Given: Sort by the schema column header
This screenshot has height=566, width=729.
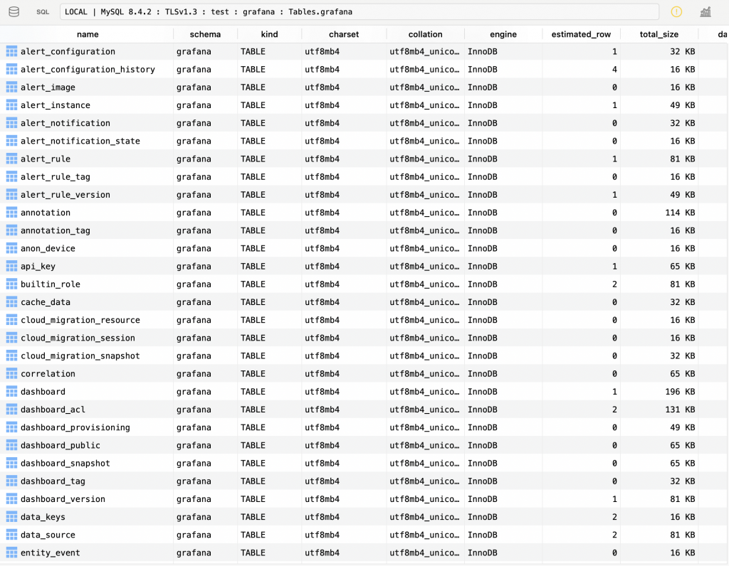Looking at the screenshot, I should click(x=205, y=34).
